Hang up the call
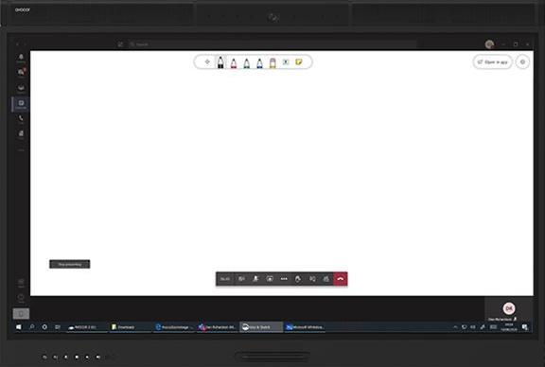Image resolution: width=545 pixels, height=367 pixels. coord(341,279)
